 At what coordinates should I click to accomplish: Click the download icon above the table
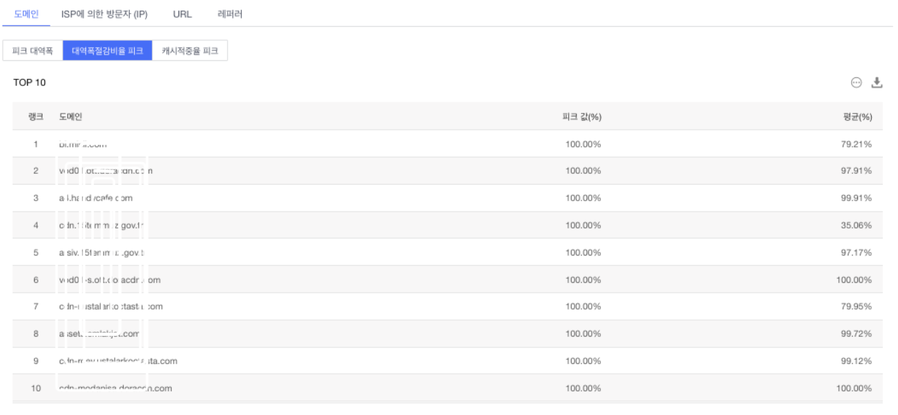(x=877, y=83)
